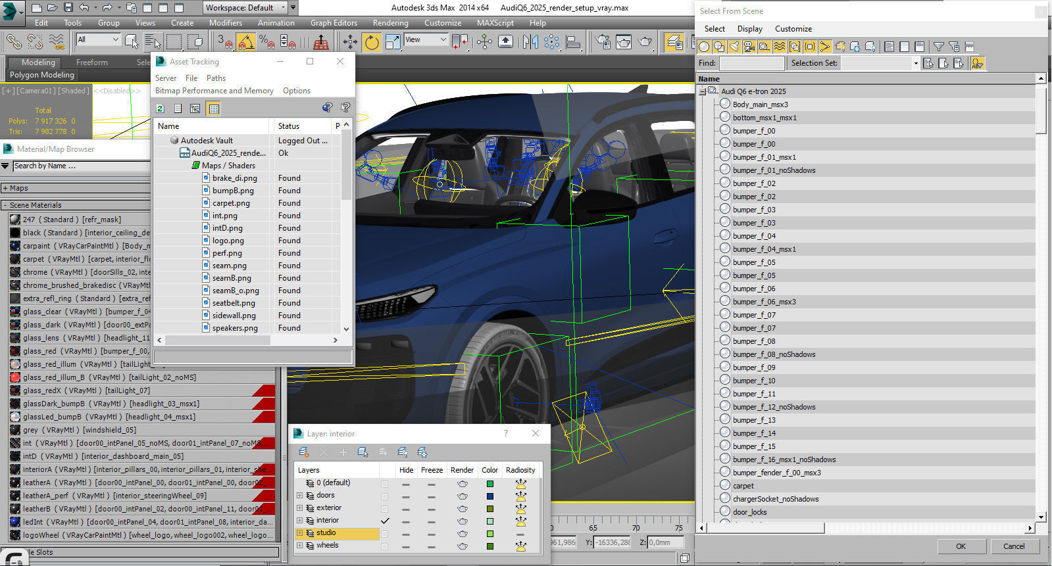1052x566 pixels.
Task: Toggle the Window/Crossing selection tool
Action: 195,42
